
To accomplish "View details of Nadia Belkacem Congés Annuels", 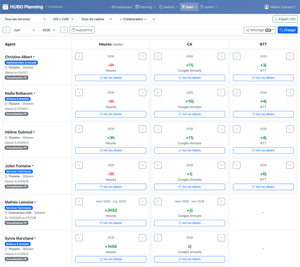I will pos(190,114).
